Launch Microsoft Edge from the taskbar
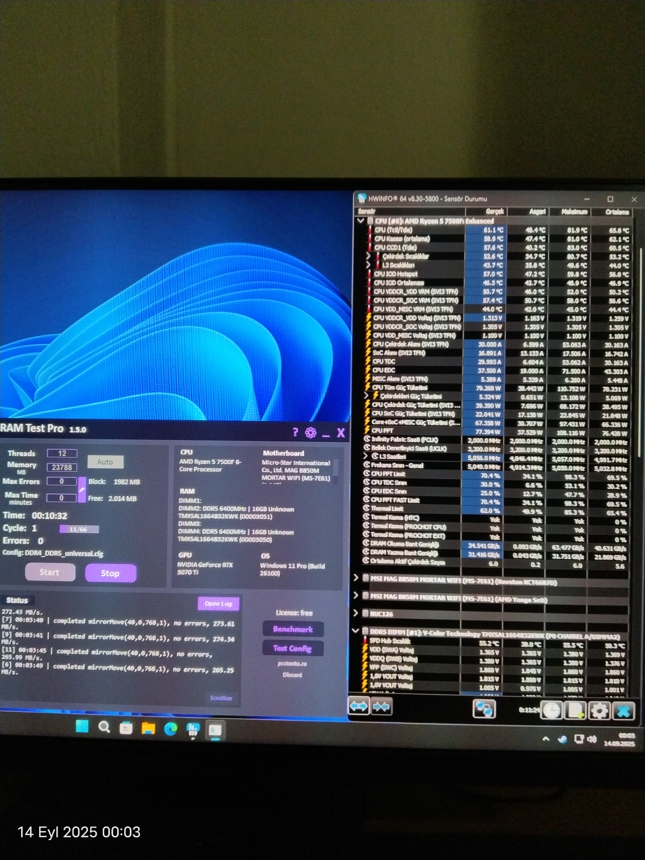This screenshot has height=860, width=645. tap(170, 729)
